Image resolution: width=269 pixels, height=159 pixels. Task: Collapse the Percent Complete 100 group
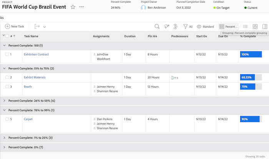click(x=4, y=45)
